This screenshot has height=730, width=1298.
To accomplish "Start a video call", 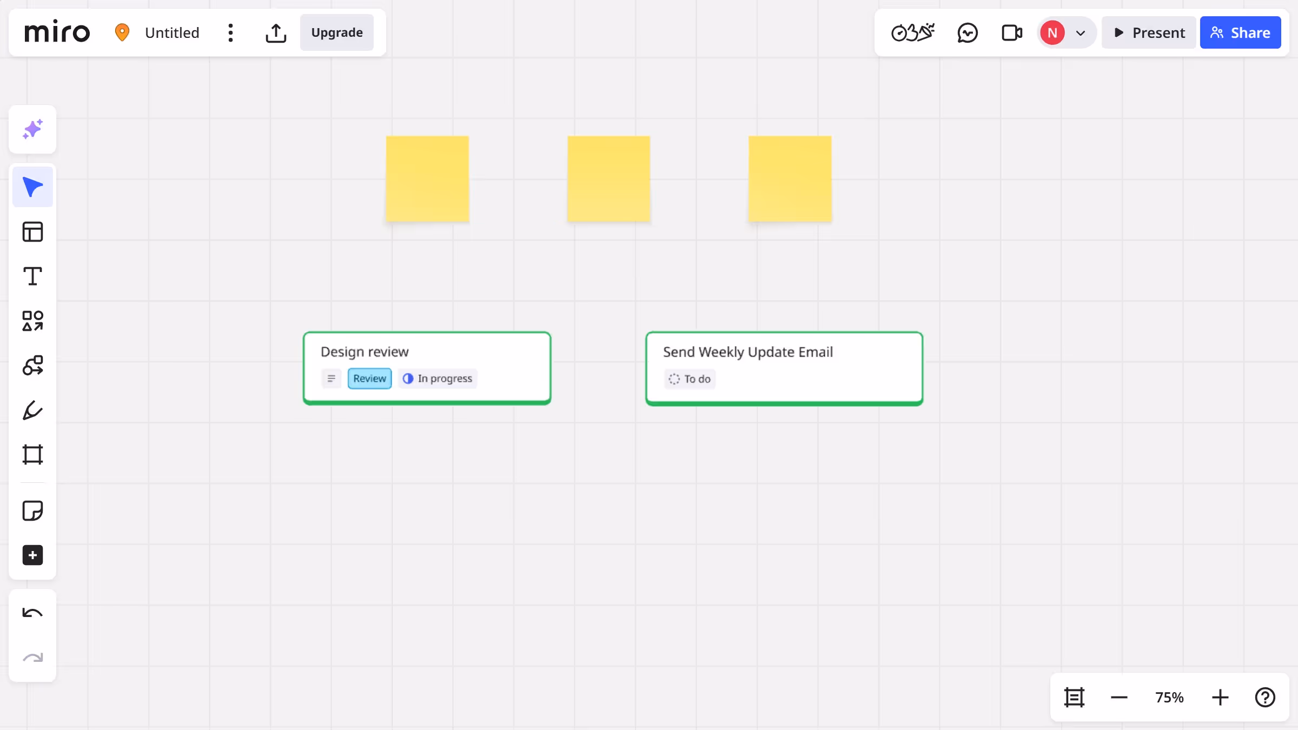I will pos(1011,32).
